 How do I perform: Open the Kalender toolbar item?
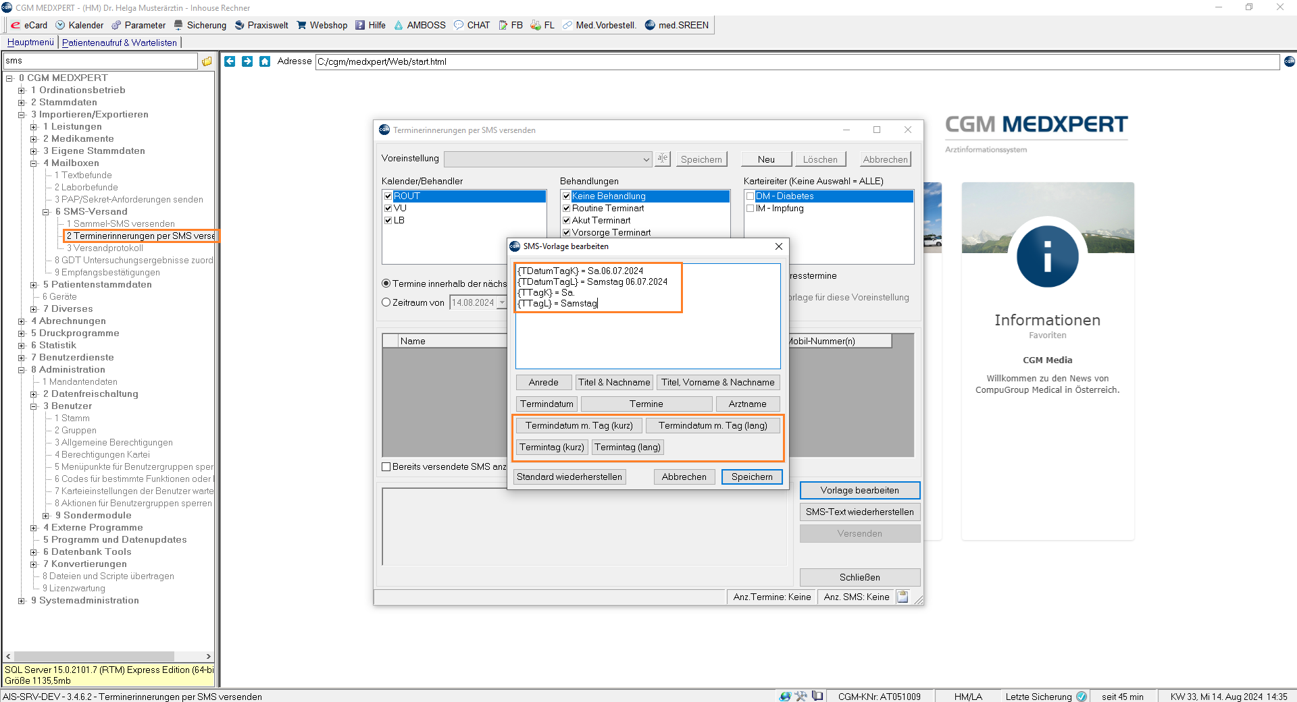[x=79, y=25]
